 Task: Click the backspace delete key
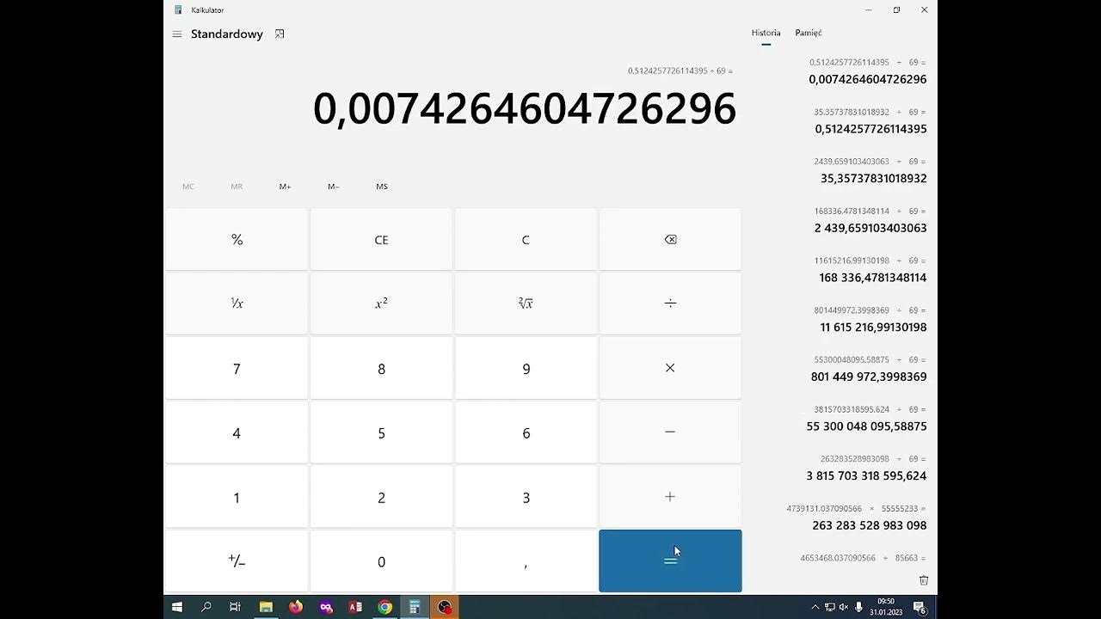point(670,239)
